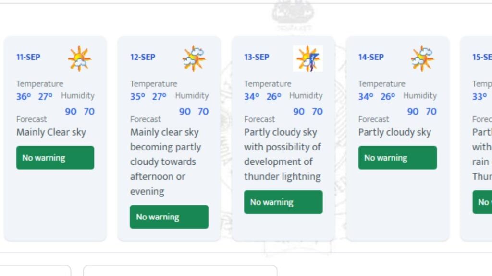This screenshot has height=276, width=492.
Task: Select the 14-SEP date label
Action: [371, 57]
